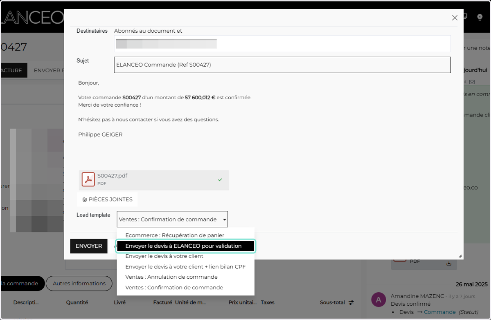Image resolution: width=491 pixels, height=320 pixels.
Task: Click the Destinataires recipients field
Action: tap(282, 43)
